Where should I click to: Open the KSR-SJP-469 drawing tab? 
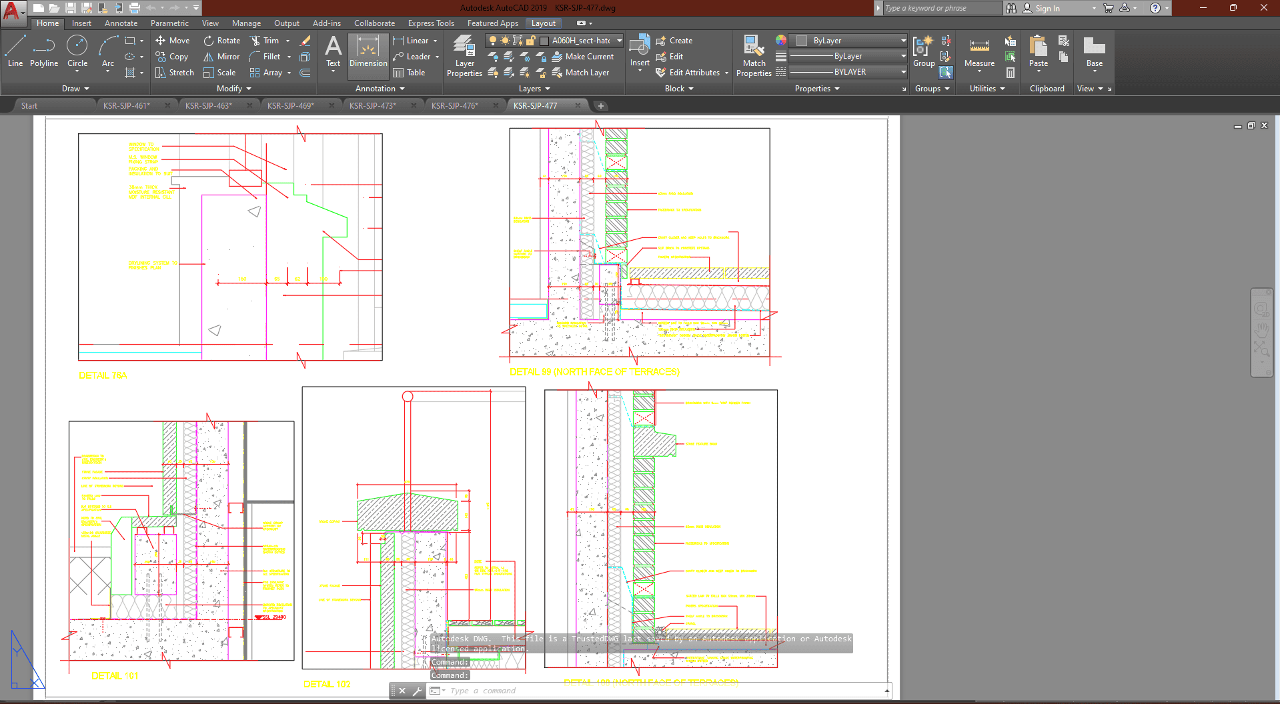click(291, 105)
